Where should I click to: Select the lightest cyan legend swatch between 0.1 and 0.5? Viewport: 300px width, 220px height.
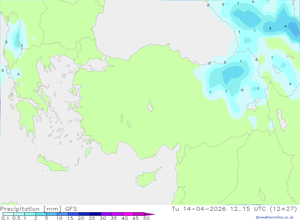tap(8, 214)
